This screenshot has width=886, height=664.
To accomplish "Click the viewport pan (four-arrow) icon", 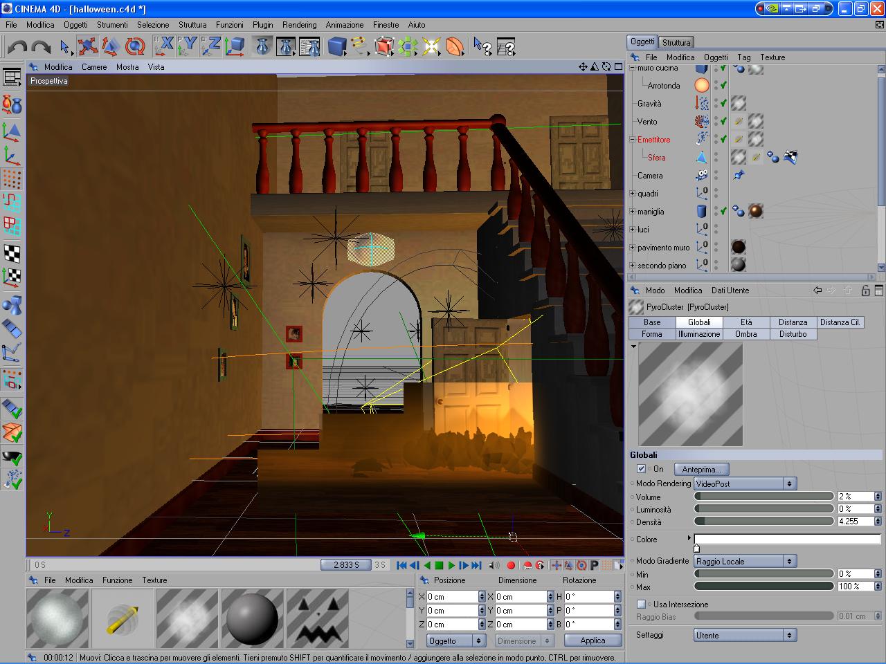I will pyautogui.click(x=583, y=67).
